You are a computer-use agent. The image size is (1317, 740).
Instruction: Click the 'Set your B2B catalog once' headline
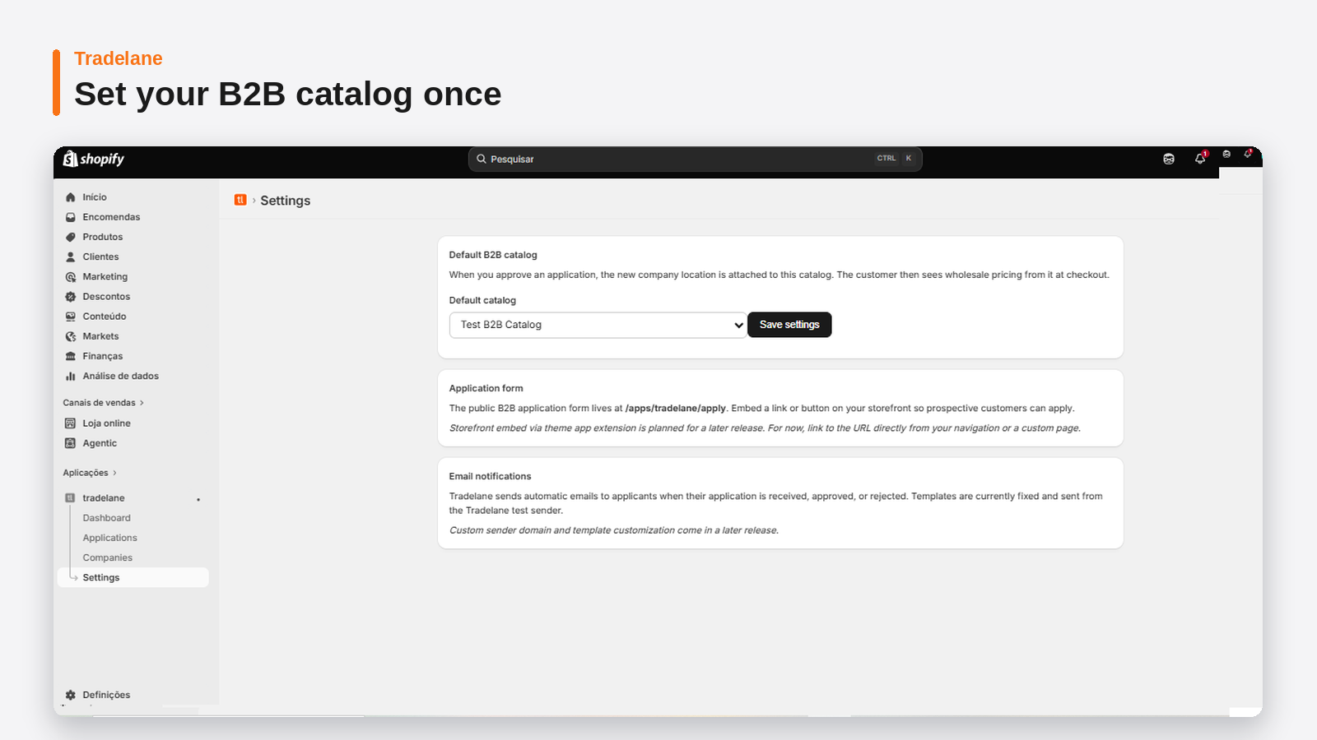pyautogui.click(x=288, y=94)
